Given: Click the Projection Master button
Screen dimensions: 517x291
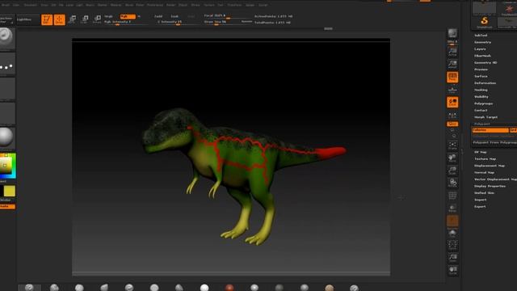Looking at the screenshot, I should point(6,20).
